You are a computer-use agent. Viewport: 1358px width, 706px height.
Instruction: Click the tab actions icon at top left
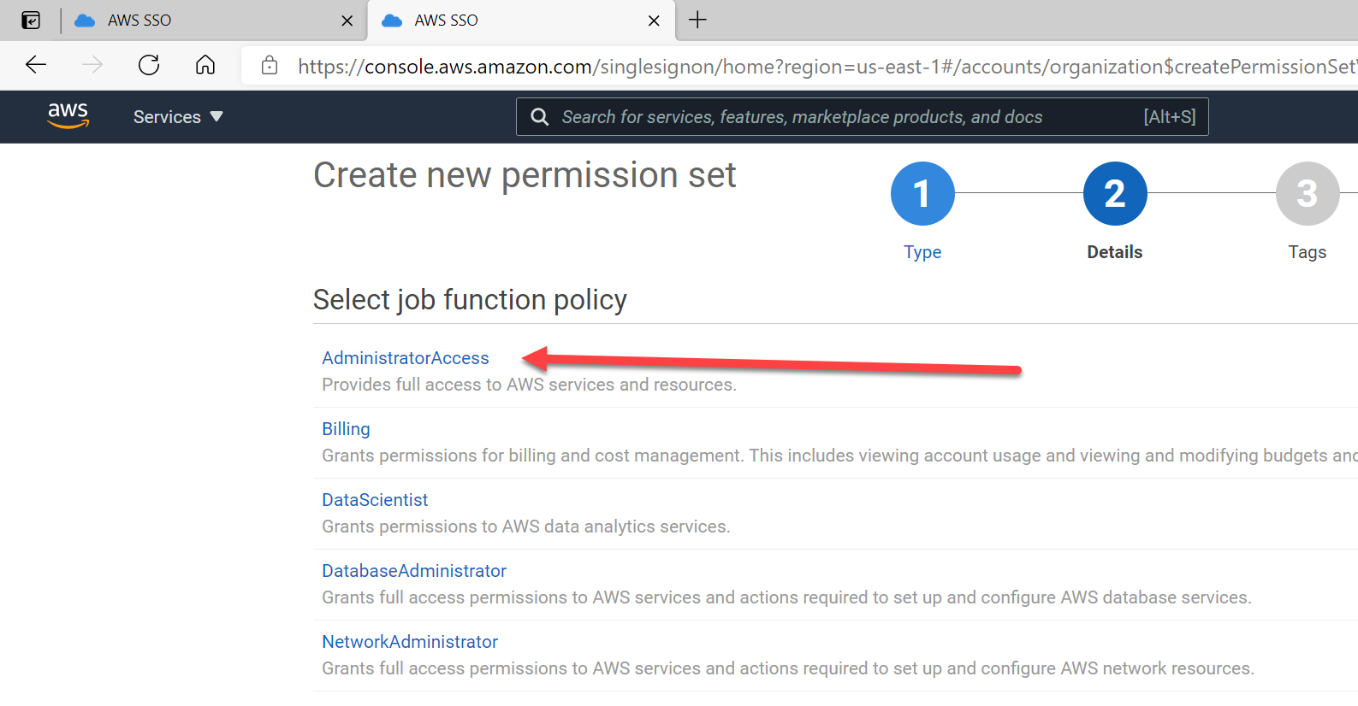(x=31, y=20)
